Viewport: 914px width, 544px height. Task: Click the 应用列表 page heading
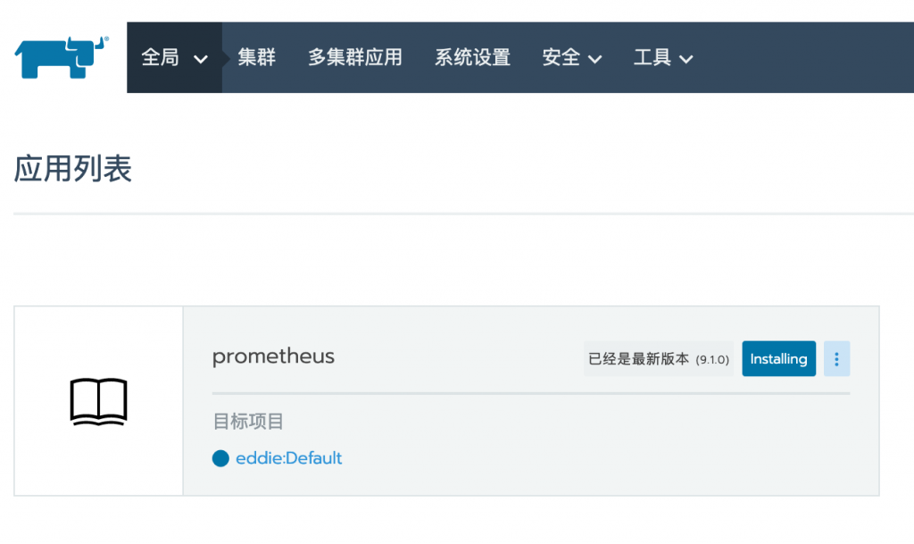click(x=73, y=169)
